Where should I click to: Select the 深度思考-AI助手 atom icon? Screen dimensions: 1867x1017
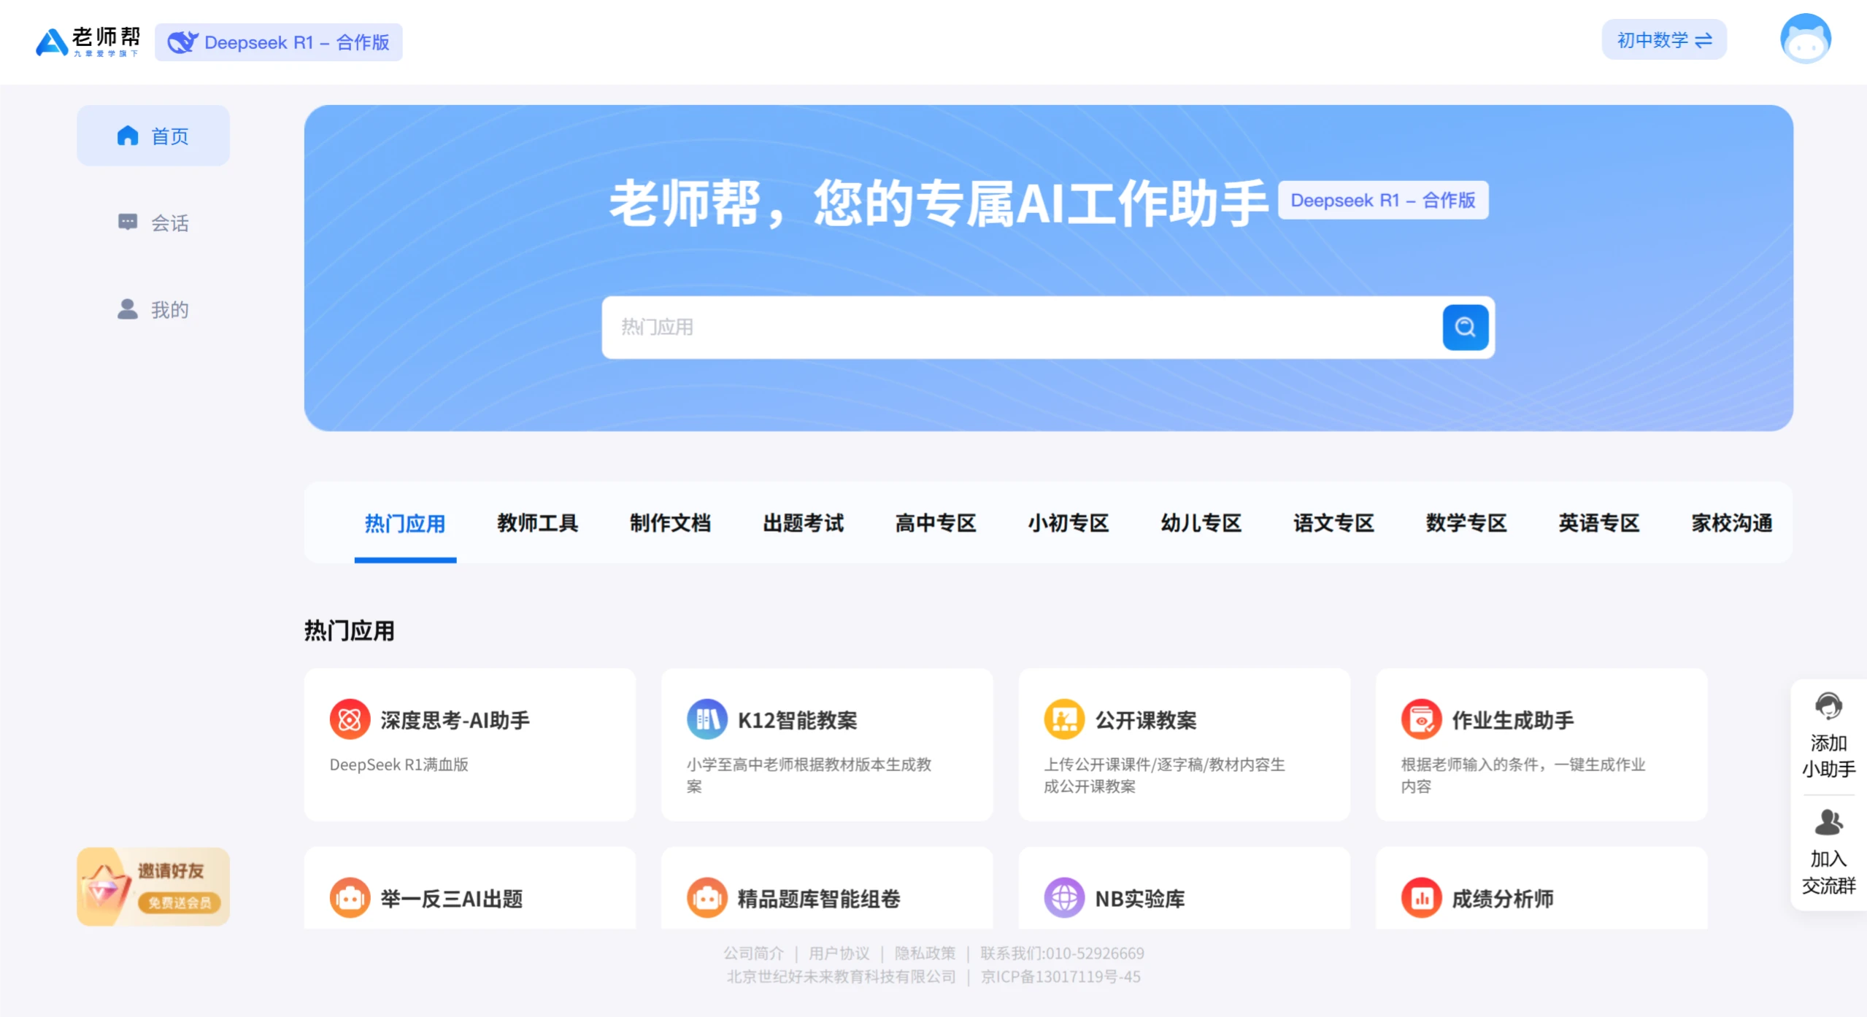(x=350, y=719)
